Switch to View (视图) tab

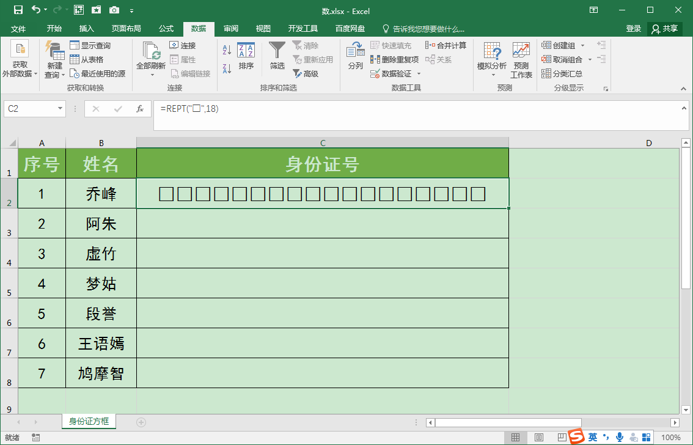click(x=263, y=29)
